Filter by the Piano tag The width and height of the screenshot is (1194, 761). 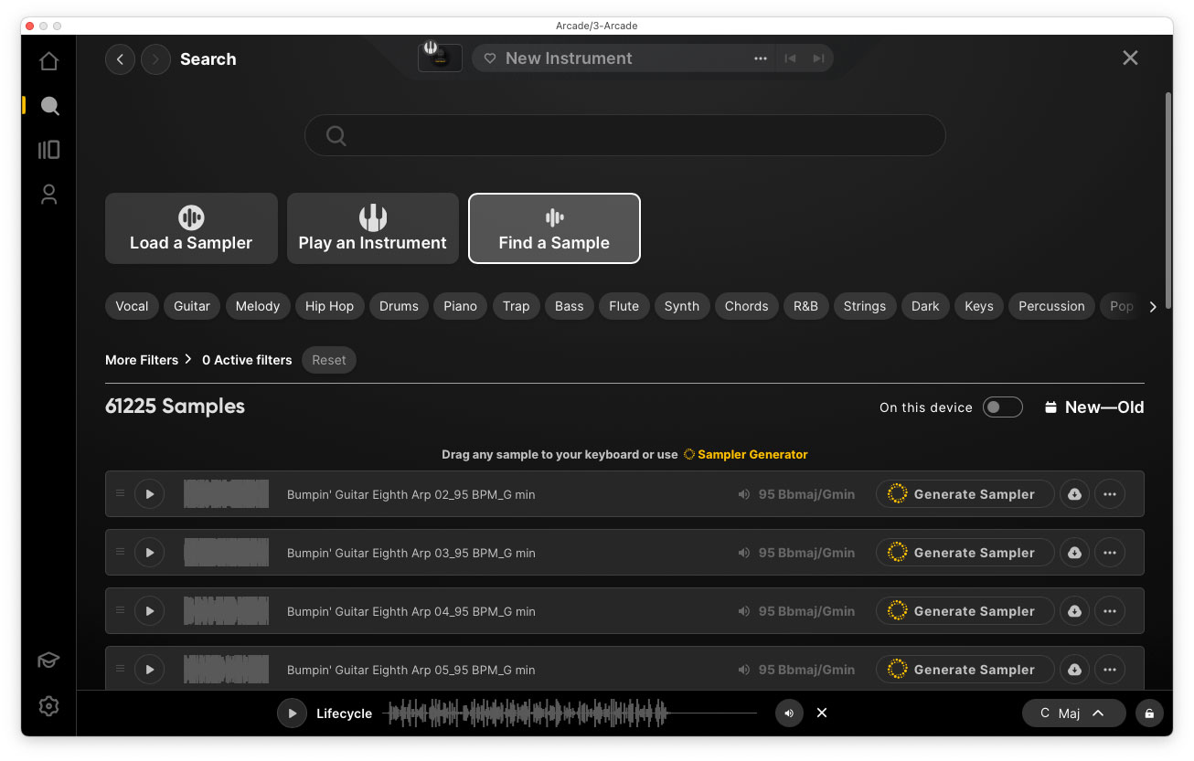pos(460,306)
